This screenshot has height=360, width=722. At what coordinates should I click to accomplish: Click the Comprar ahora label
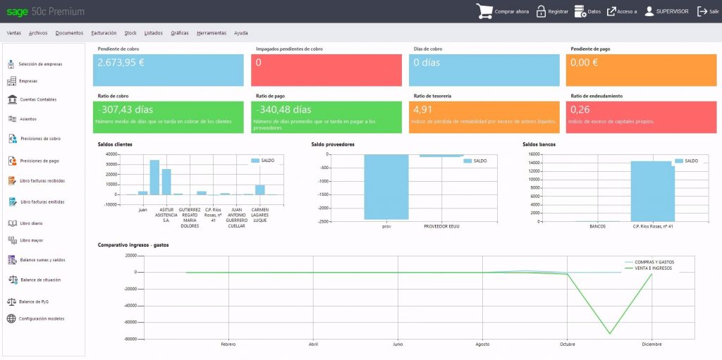coord(512,11)
